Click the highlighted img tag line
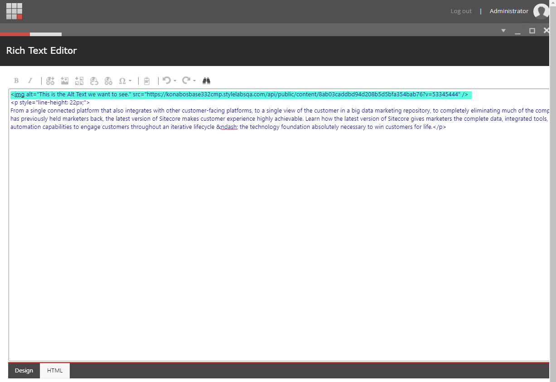 [x=241, y=94]
